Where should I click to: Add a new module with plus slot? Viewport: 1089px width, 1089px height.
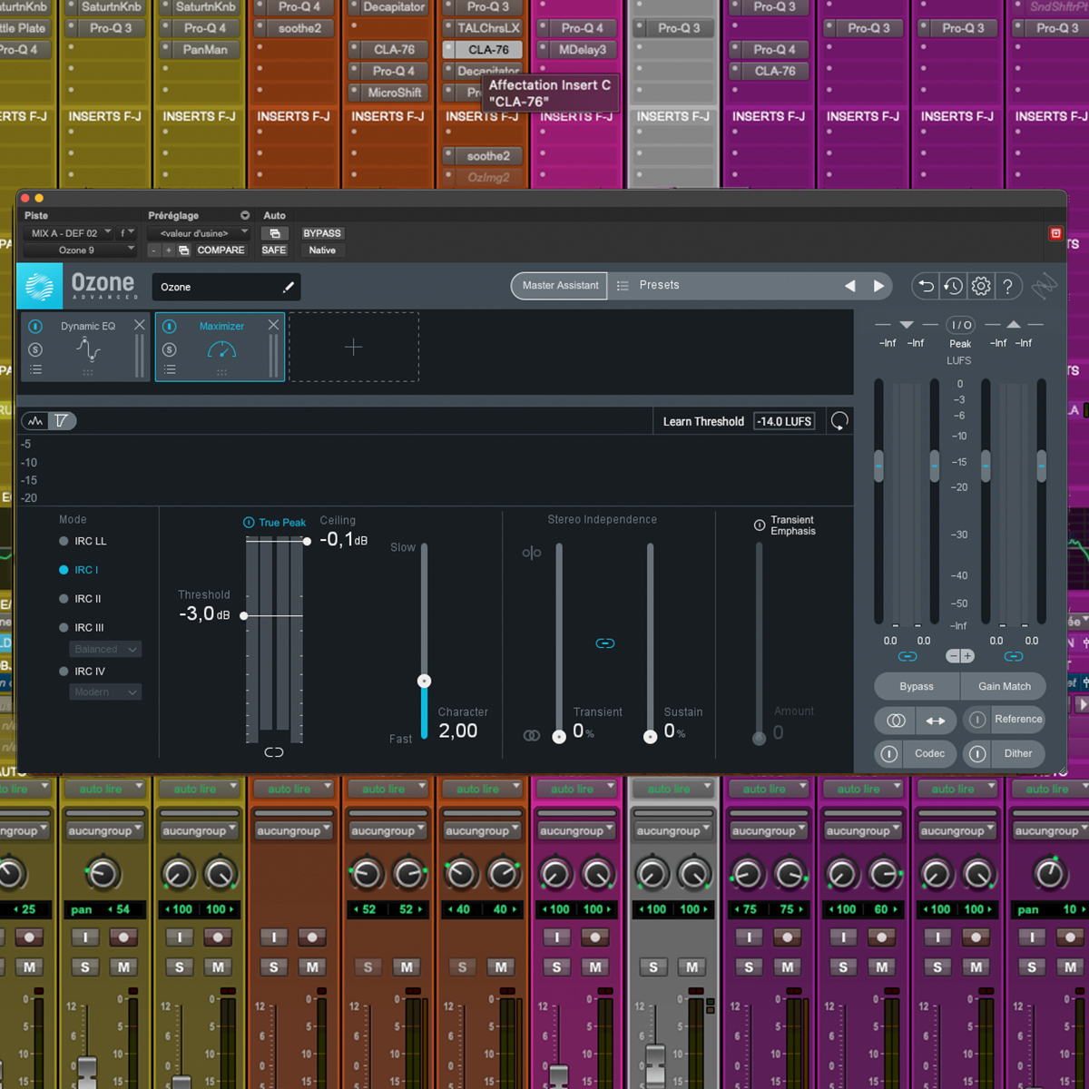click(x=354, y=347)
